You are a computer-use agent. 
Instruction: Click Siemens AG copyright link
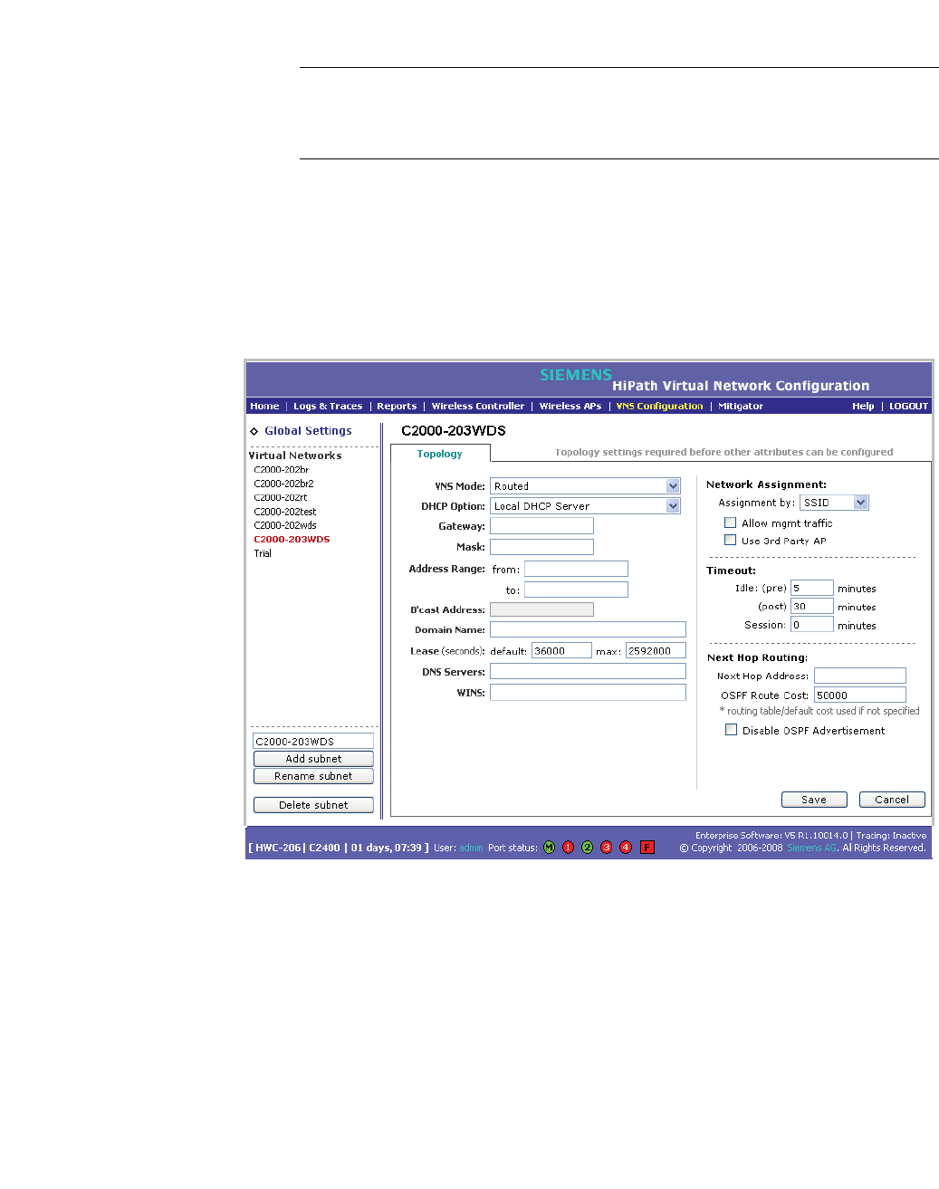click(x=812, y=849)
